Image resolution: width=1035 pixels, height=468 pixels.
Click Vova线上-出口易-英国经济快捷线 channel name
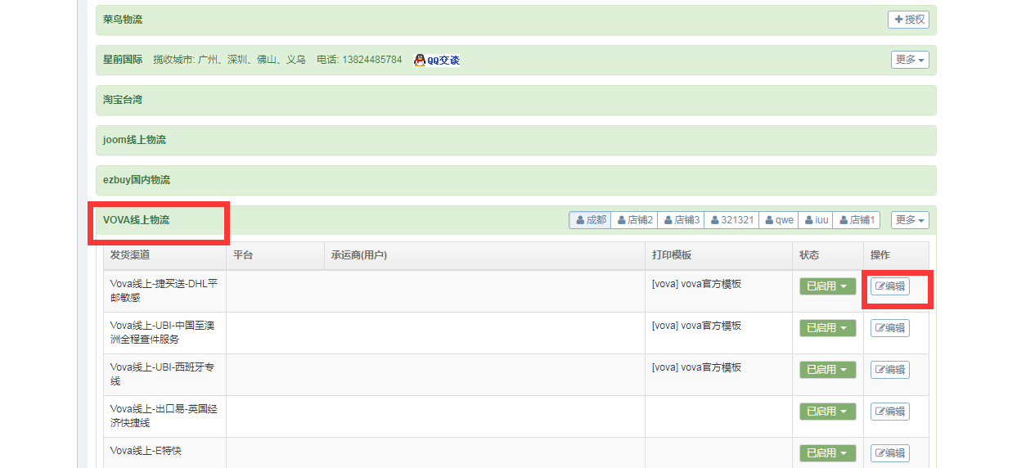163,416
